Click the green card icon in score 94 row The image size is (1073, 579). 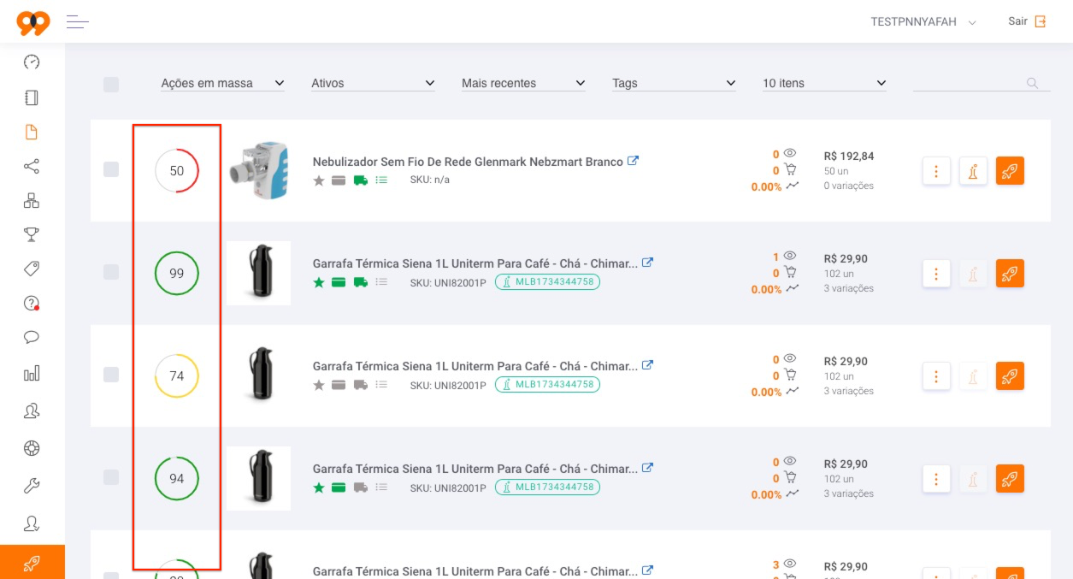click(x=339, y=487)
